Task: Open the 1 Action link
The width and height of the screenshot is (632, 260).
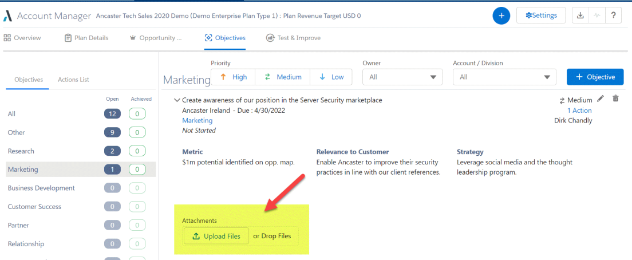Action: pyautogui.click(x=579, y=111)
